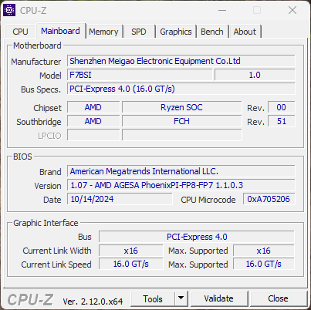This screenshot has width=311, height=310.
Task: Minimize the CPU-Z window
Action: pos(222,10)
